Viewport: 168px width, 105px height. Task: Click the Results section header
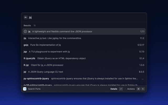27,25
